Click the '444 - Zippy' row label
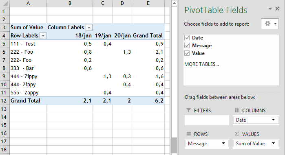 click(x=28, y=76)
